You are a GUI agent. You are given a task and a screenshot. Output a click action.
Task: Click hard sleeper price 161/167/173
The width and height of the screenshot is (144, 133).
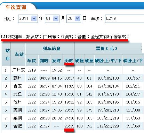tap(108, 94)
